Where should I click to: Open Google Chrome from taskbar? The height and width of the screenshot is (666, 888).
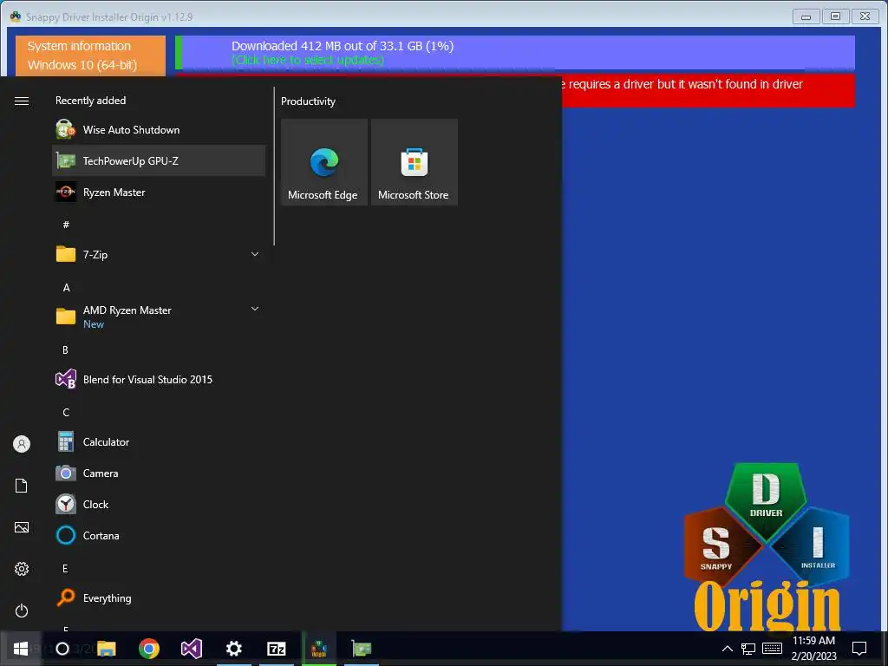[149, 649]
